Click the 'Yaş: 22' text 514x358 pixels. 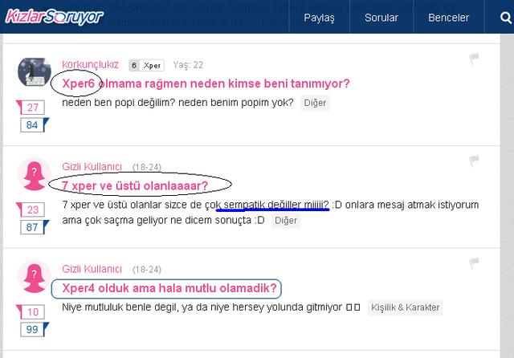pyautogui.click(x=188, y=65)
